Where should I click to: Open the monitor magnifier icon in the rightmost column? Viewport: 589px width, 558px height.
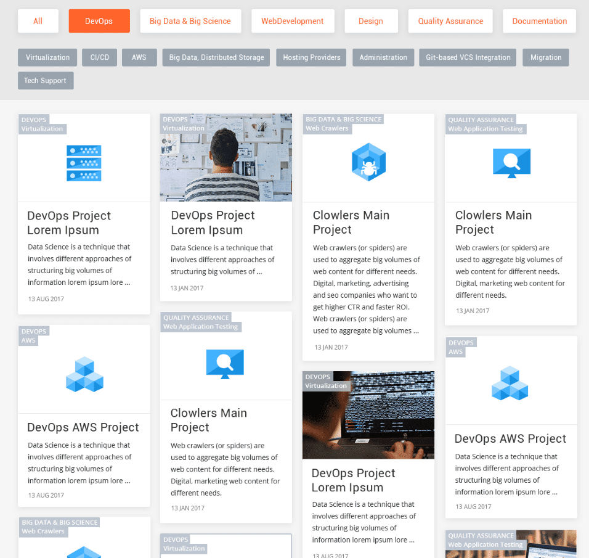pyautogui.click(x=511, y=163)
